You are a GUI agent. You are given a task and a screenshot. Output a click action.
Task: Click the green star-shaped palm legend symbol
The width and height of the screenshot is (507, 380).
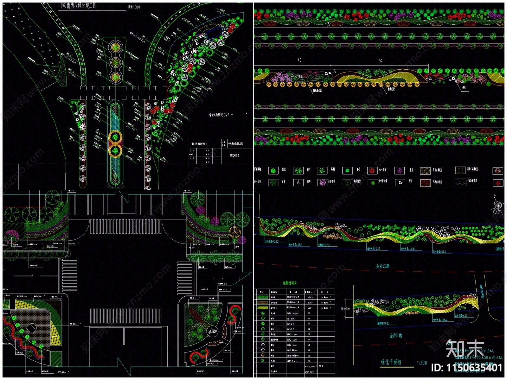tap(323, 171)
